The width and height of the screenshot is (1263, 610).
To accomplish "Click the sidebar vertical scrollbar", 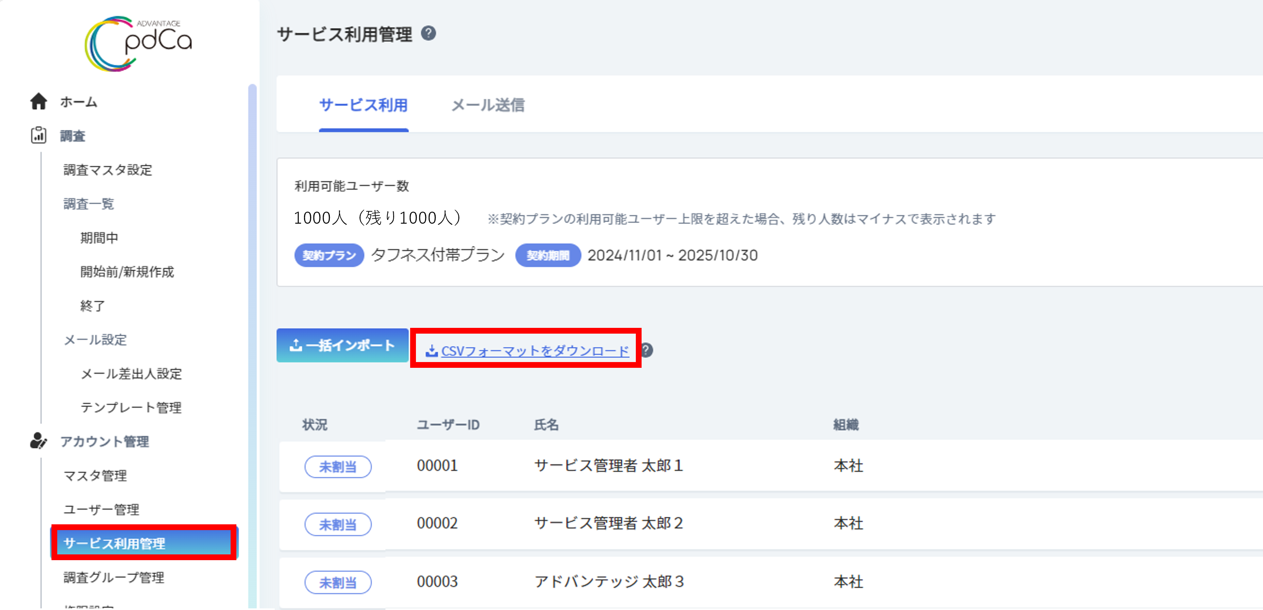I will [252, 346].
